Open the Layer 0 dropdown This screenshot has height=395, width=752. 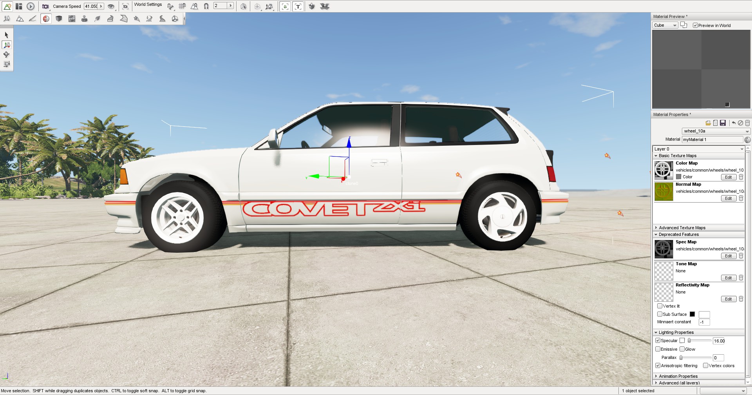[x=698, y=149]
